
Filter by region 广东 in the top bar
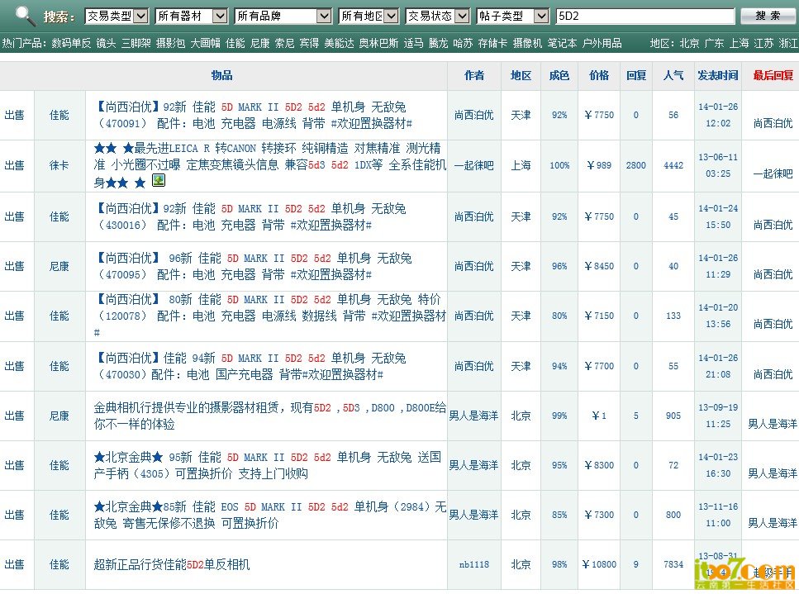click(715, 43)
